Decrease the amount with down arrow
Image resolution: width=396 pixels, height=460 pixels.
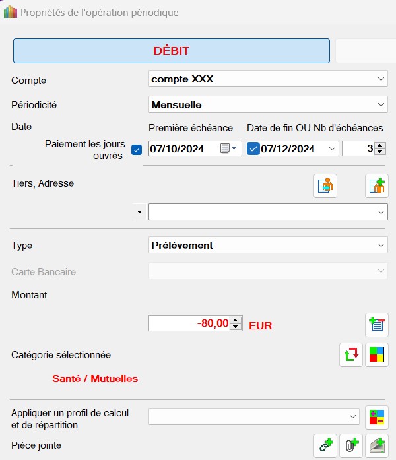click(x=235, y=327)
